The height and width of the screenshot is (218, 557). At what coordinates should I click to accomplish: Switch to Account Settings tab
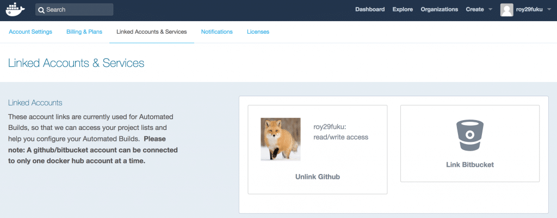point(30,32)
